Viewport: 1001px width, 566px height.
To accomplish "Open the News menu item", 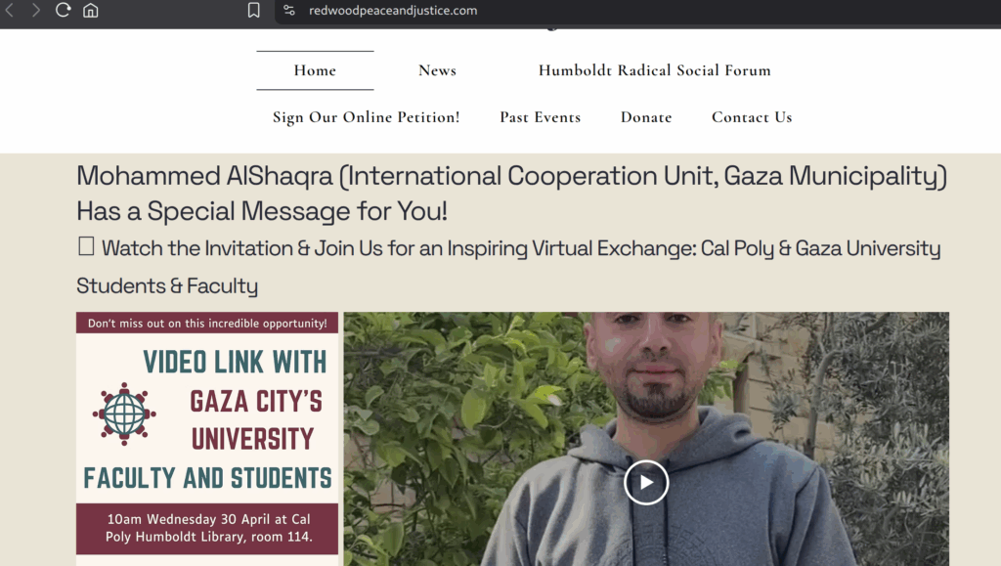I will pyautogui.click(x=437, y=70).
